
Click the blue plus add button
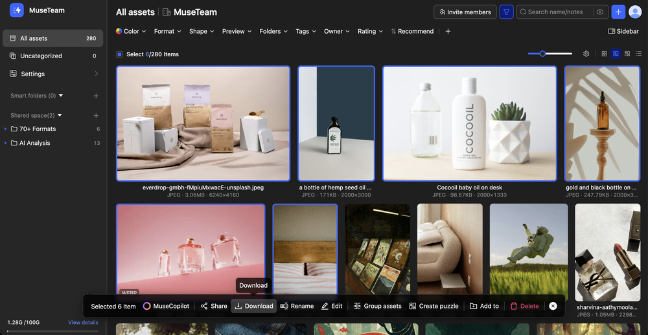618,12
